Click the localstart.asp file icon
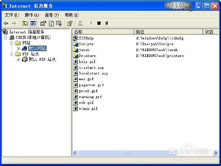The height and width of the screenshot is (166, 221). pyautogui.click(x=76, y=73)
